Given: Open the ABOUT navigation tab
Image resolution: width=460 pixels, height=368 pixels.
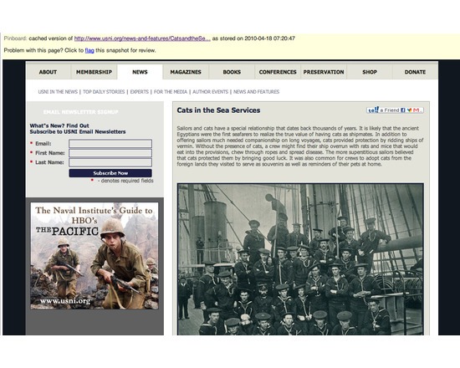Looking at the screenshot, I should pyautogui.click(x=48, y=72).
